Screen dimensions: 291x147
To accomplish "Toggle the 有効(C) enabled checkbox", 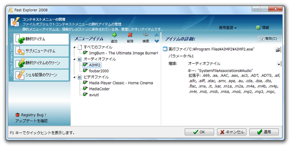I will pyautogui.click(x=262, y=39).
